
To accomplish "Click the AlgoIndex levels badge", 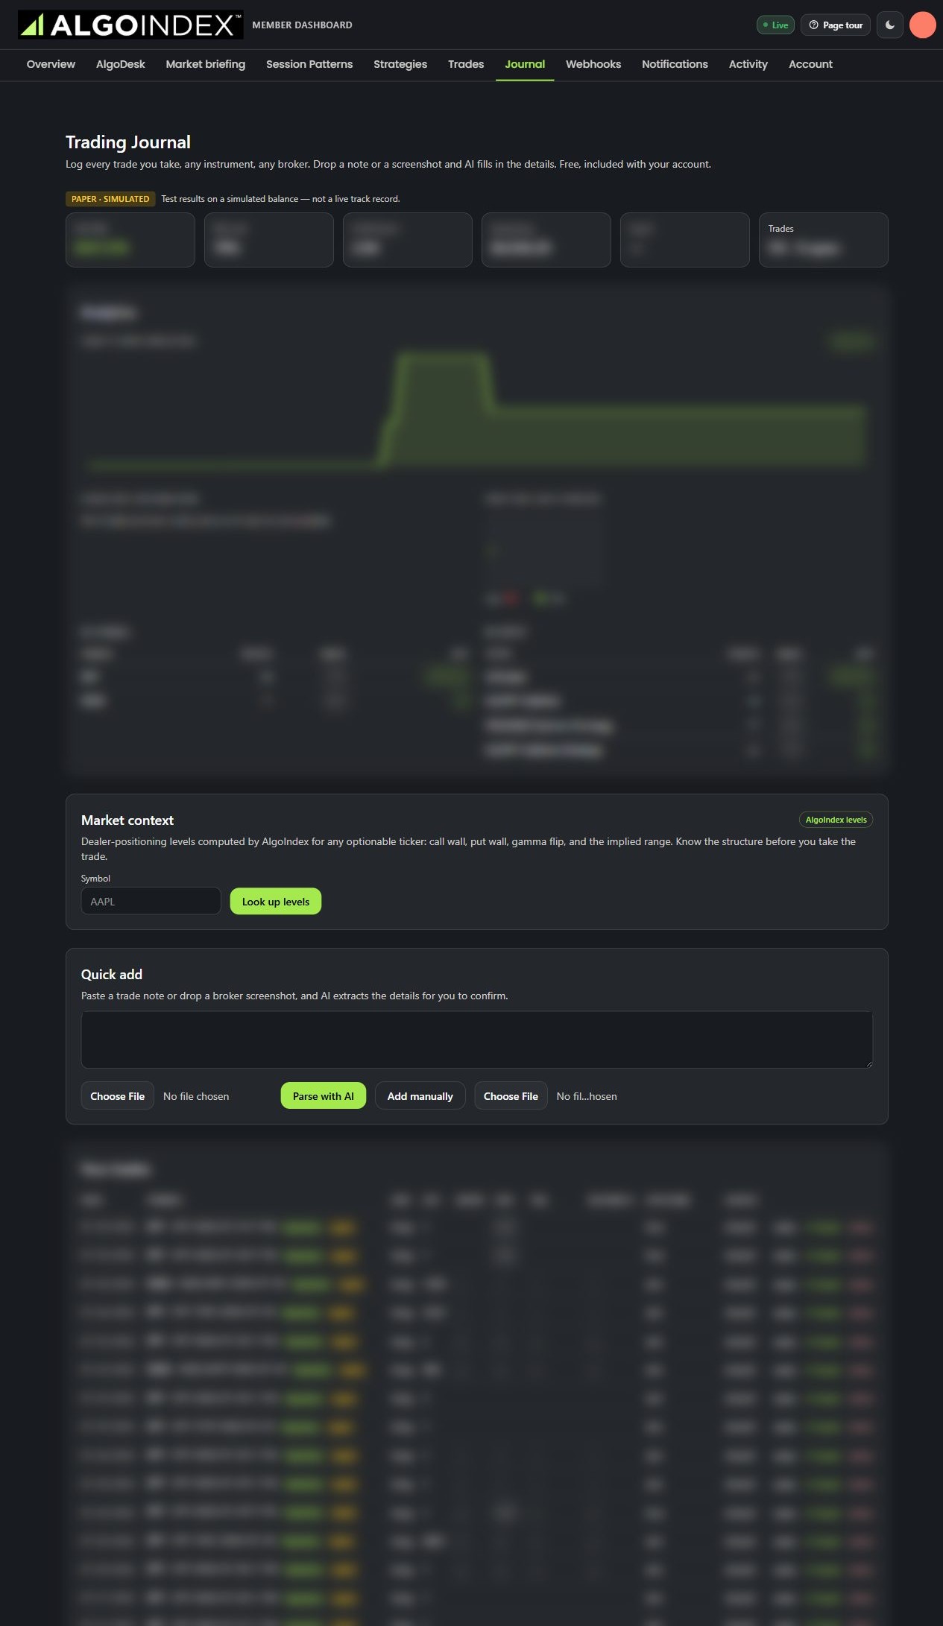I will [x=836, y=820].
